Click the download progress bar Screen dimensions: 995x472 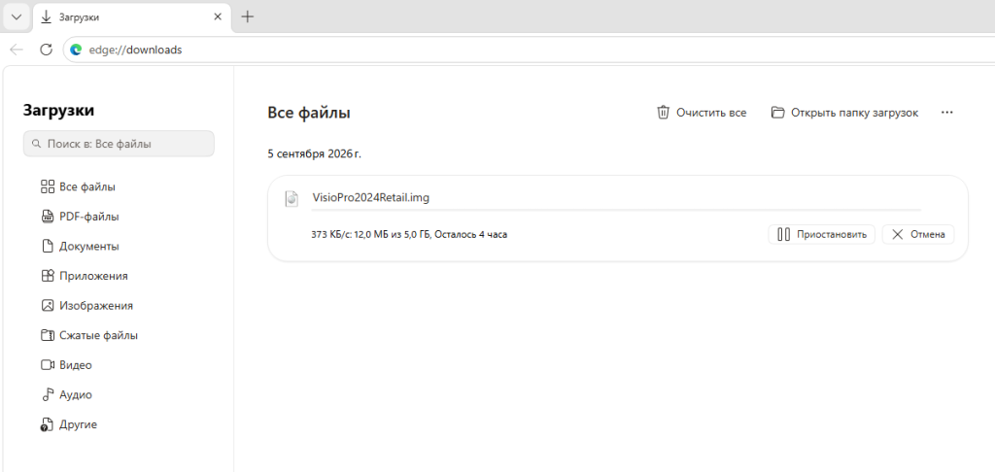click(615, 209)
